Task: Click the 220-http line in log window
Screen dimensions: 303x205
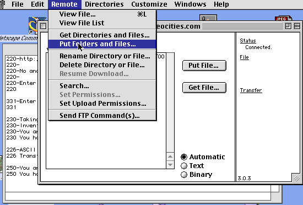Action: point(22,59)
